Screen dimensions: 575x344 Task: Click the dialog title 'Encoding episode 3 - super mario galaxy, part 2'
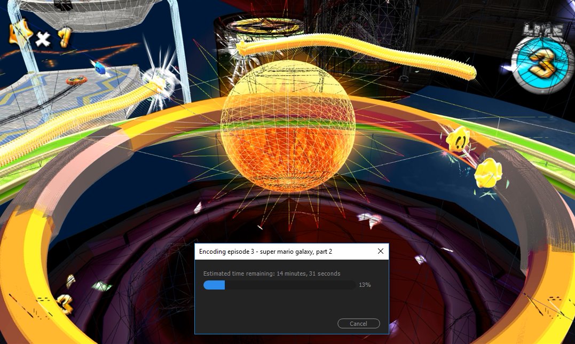(x=265, y=252)
